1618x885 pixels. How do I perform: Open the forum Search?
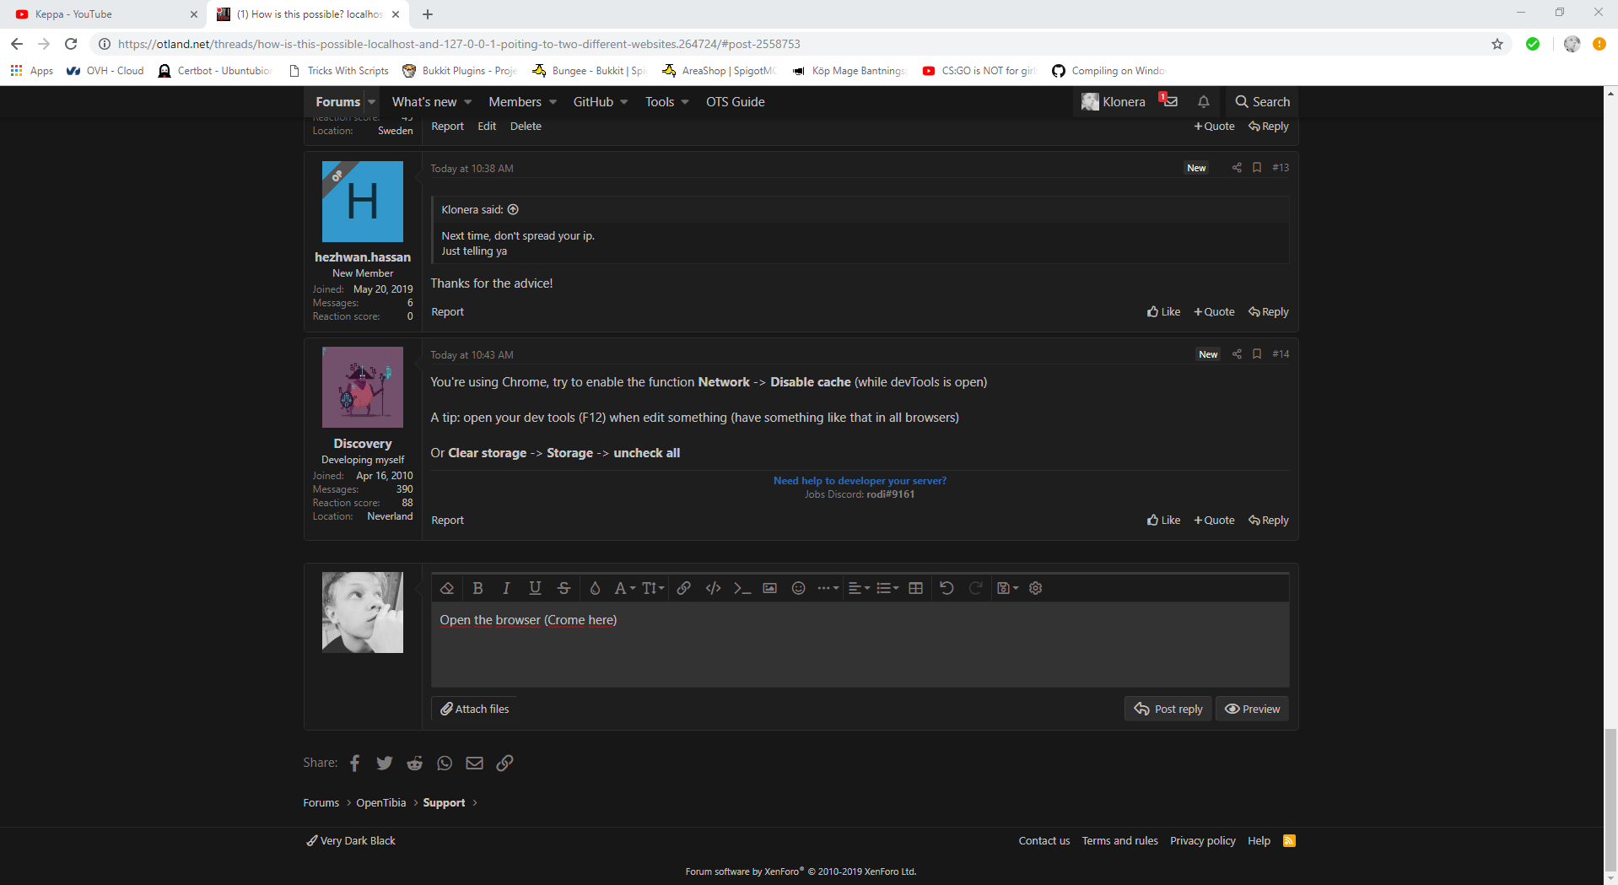1262,102
